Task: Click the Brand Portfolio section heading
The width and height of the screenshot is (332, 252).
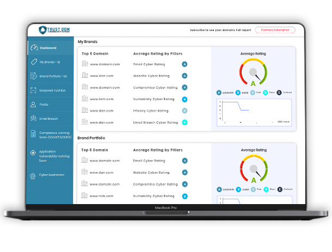Action: (91, 138)
